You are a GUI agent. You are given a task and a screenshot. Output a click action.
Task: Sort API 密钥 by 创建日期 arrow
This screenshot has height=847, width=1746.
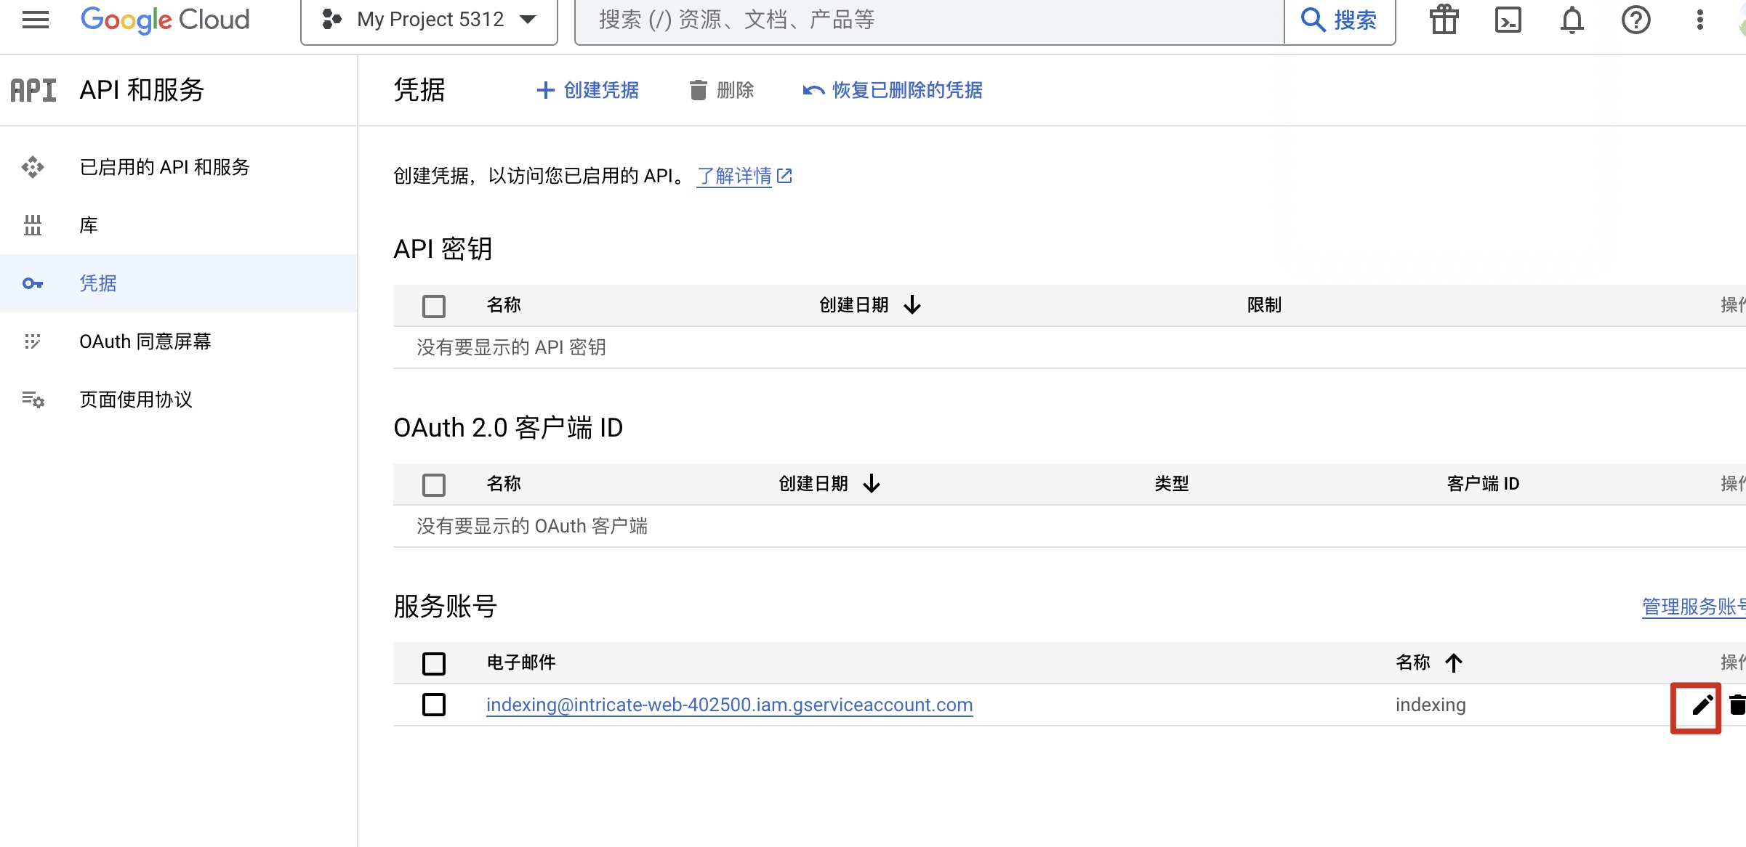tap(912, 305)
